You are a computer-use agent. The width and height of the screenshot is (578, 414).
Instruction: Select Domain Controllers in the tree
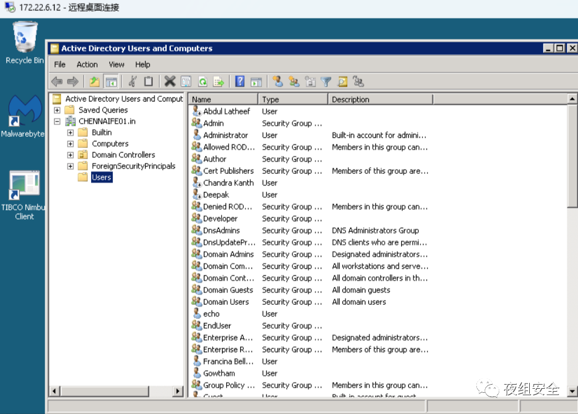click(x=123, y=155)
